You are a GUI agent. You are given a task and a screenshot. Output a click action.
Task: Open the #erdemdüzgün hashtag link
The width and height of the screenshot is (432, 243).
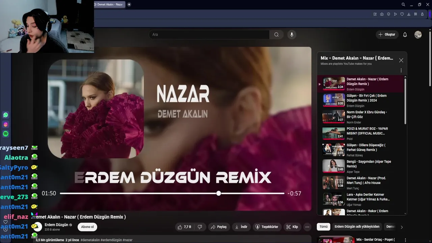111,240
